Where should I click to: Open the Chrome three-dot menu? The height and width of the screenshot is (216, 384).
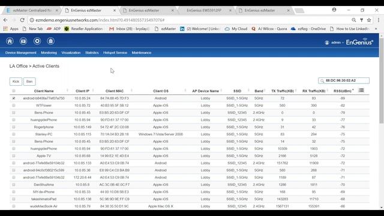pos(379,20)
